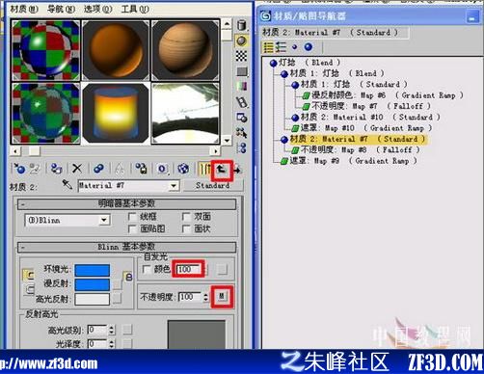
Task: Enable the 线框 wireframe checkbox
Action: [132, 217]
